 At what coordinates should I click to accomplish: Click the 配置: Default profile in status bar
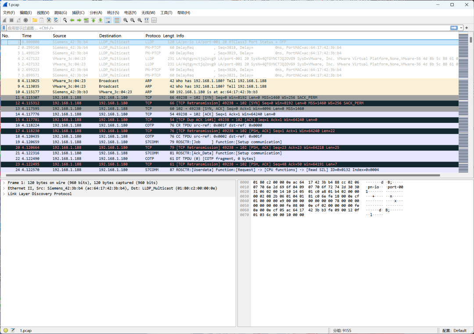[454, 330]
